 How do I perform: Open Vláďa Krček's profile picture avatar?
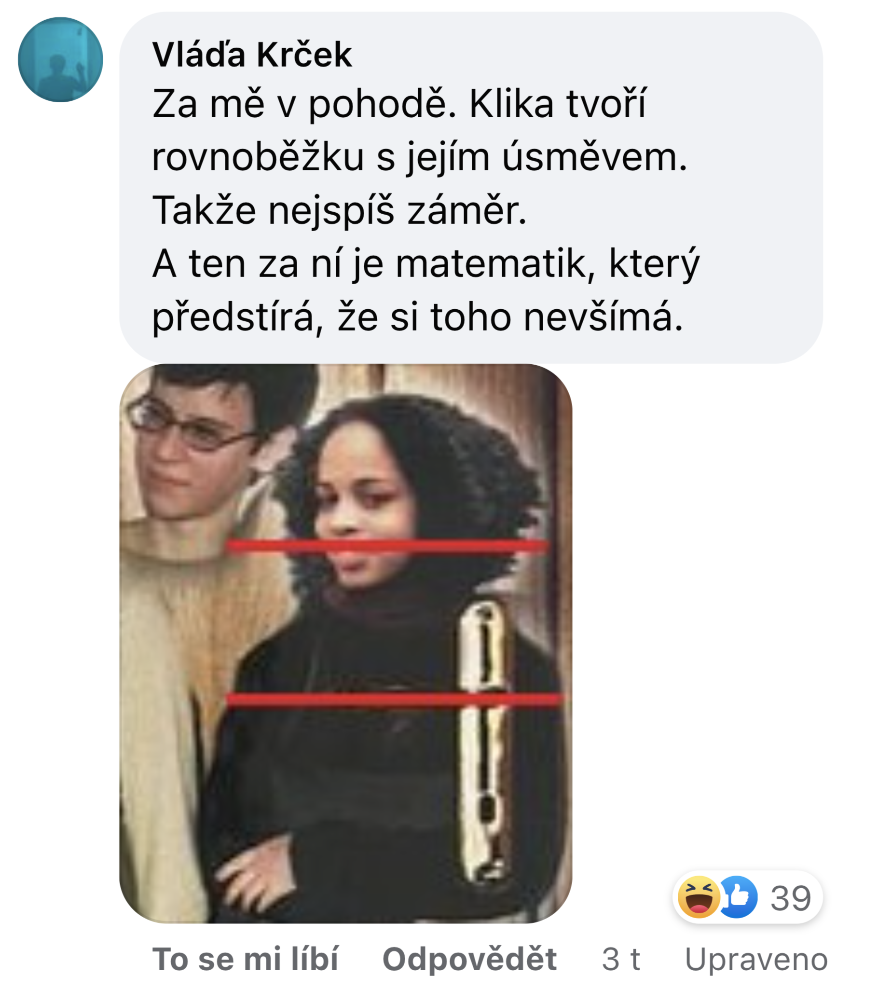pyautogui.click(x=60, y=59)
